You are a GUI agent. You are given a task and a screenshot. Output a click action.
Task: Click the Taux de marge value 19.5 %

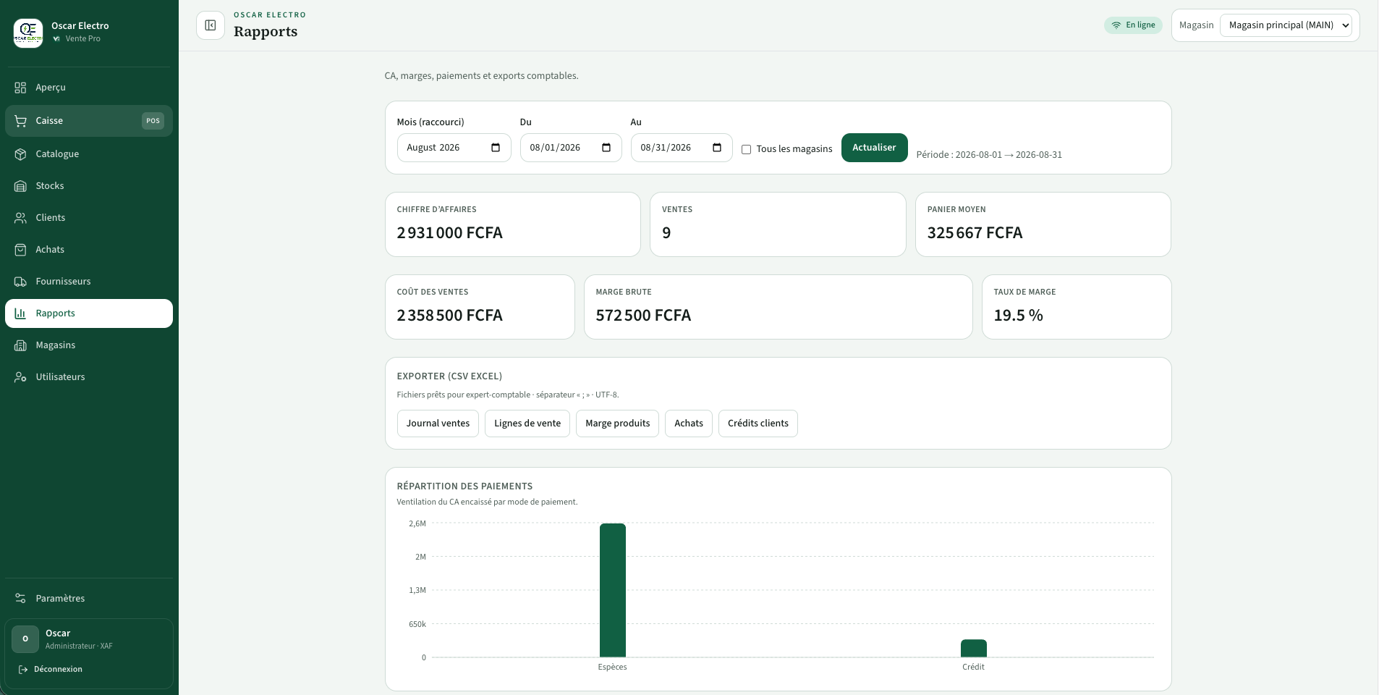tap(1018, 316)
